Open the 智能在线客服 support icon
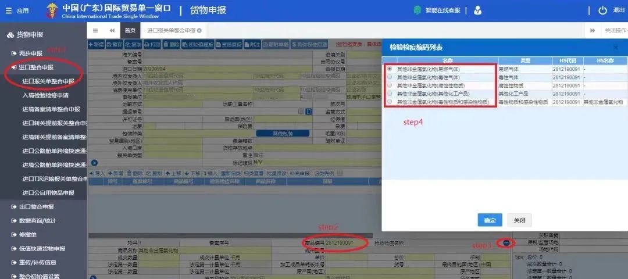The width and height of the screenshot is (628, 279). click(417, 10)
